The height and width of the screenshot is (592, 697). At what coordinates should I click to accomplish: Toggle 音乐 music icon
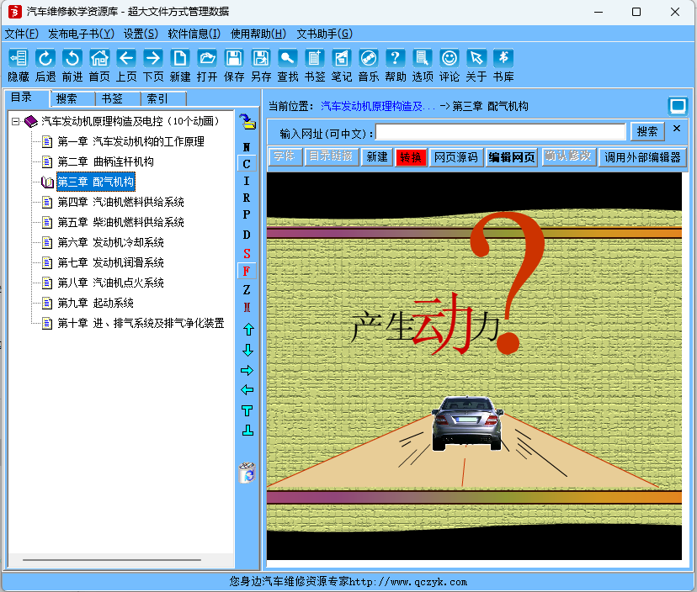point(369,58)
